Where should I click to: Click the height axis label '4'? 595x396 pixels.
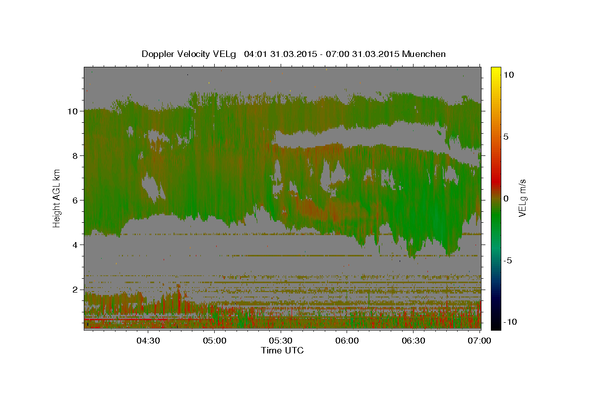(x=75, y=245)
